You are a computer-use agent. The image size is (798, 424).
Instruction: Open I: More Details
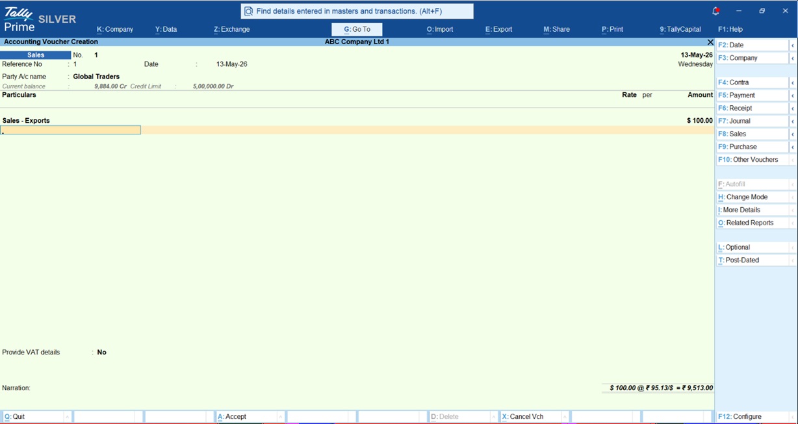(x=752, y=210)
